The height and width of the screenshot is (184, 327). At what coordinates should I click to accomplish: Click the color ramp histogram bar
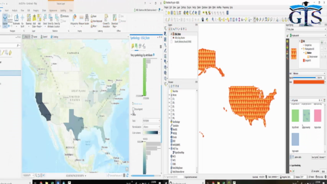(x=144, y=158)
